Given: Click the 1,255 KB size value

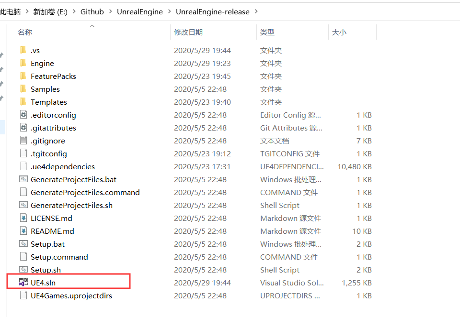Looking at the screenshot, I should click(356, 283).
